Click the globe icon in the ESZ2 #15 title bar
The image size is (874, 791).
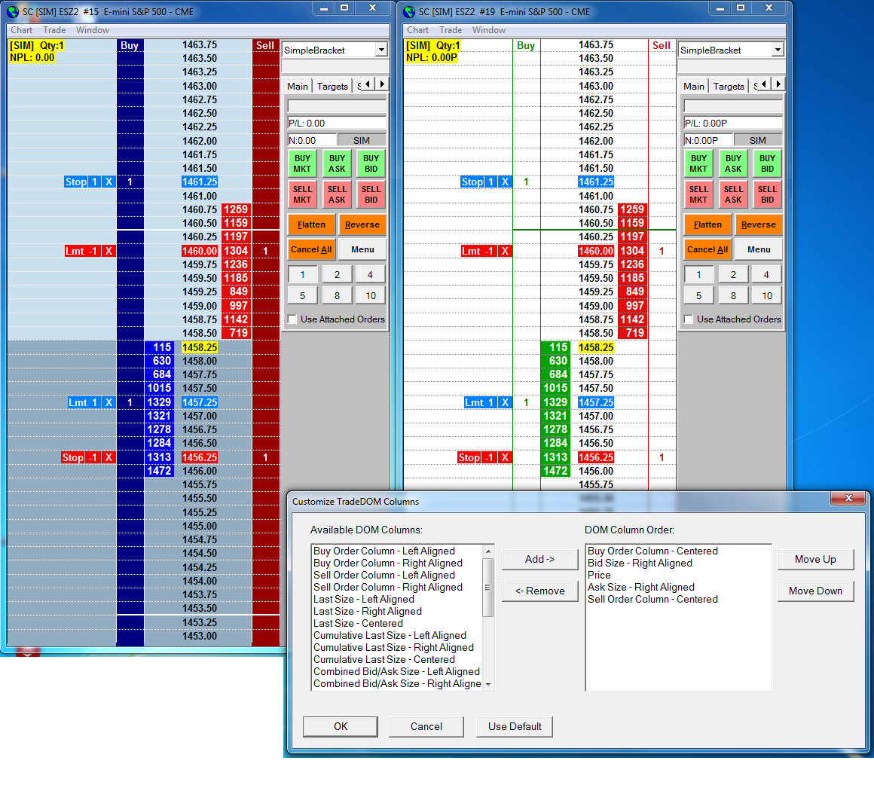(x=12, y=12)
